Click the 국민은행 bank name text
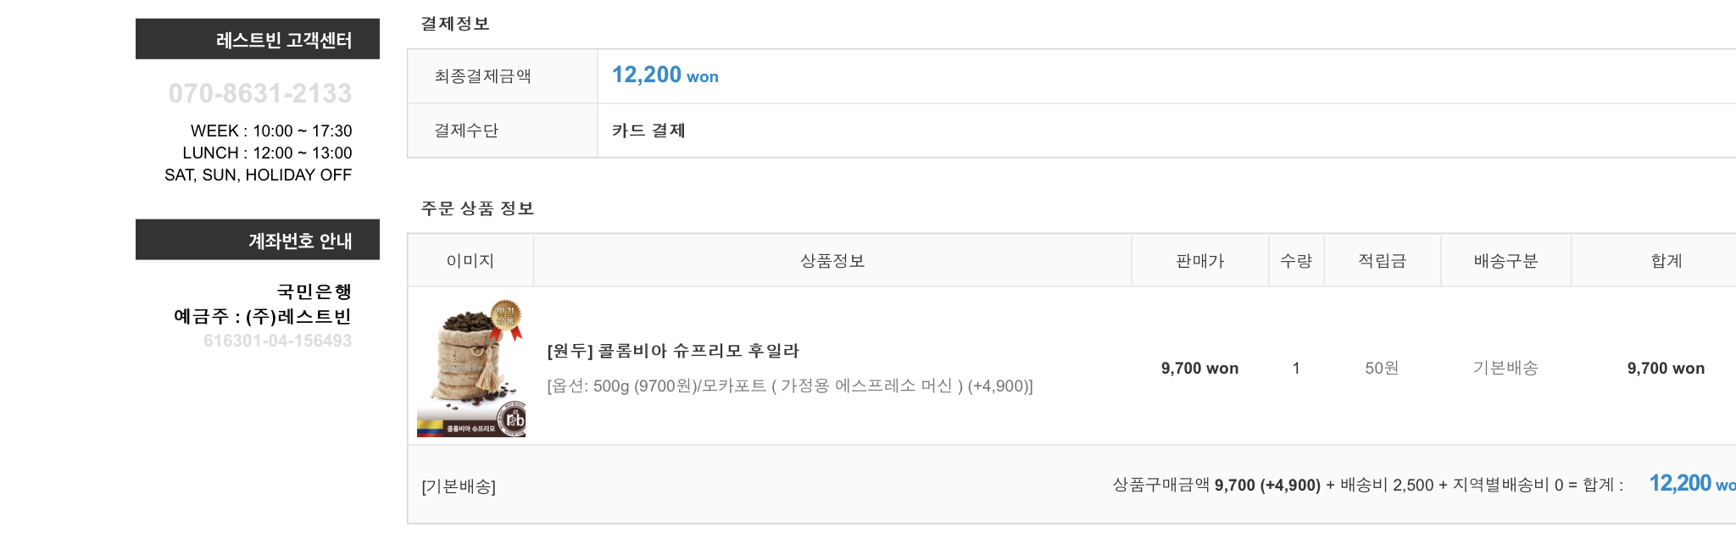 [314, 291]
